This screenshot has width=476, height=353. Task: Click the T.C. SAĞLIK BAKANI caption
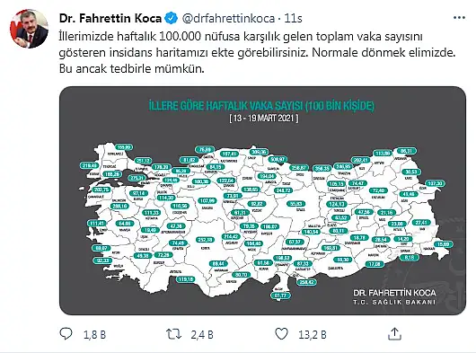point(394,303)
